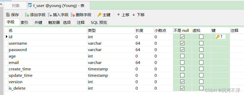Click the table icon on t_user tab
244x95 pixels.
[x=30, y=6]
